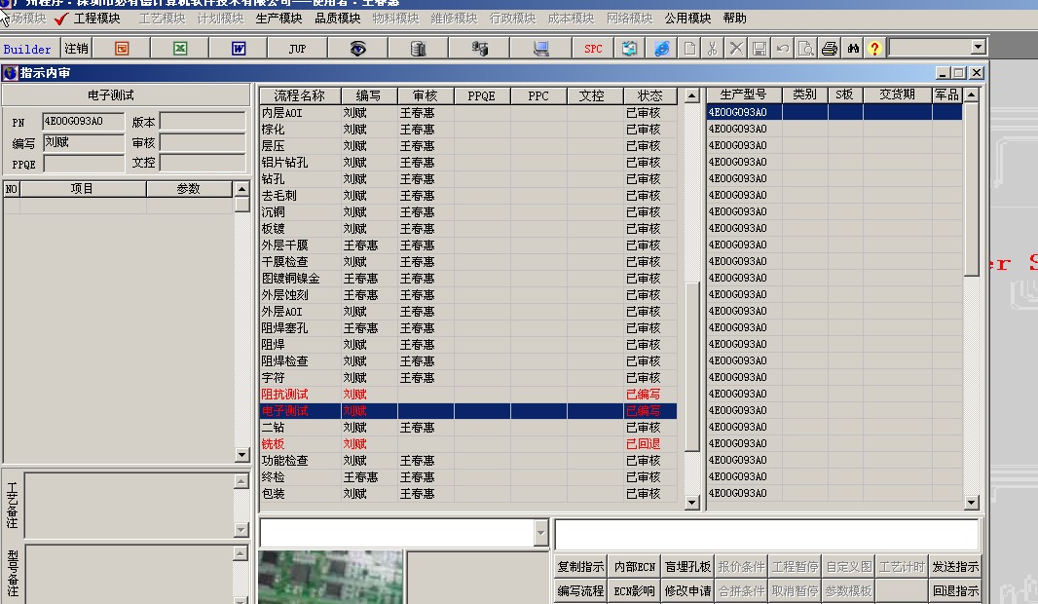Open the SPC tool in toolbar
1038x604 pixels.
pyautogui.click(x=593, y=49)
